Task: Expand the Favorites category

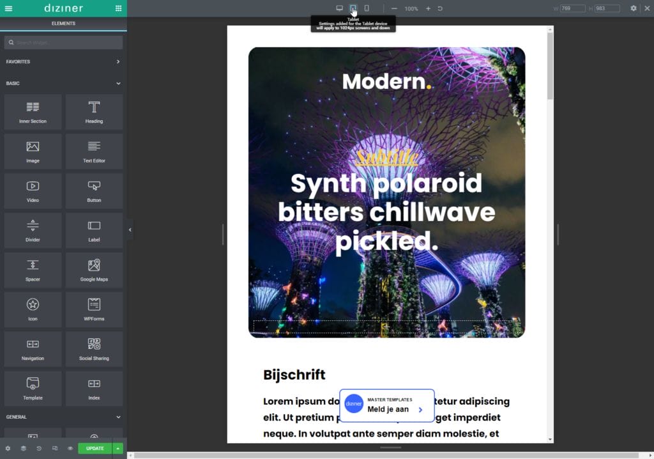Action: coord(118,62)
